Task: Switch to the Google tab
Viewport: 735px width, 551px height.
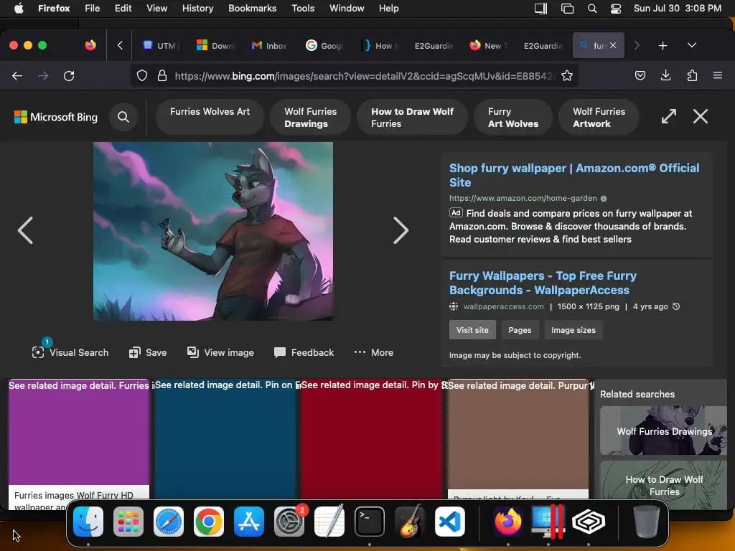Action: pyautogui.click(x=324, y=45)
